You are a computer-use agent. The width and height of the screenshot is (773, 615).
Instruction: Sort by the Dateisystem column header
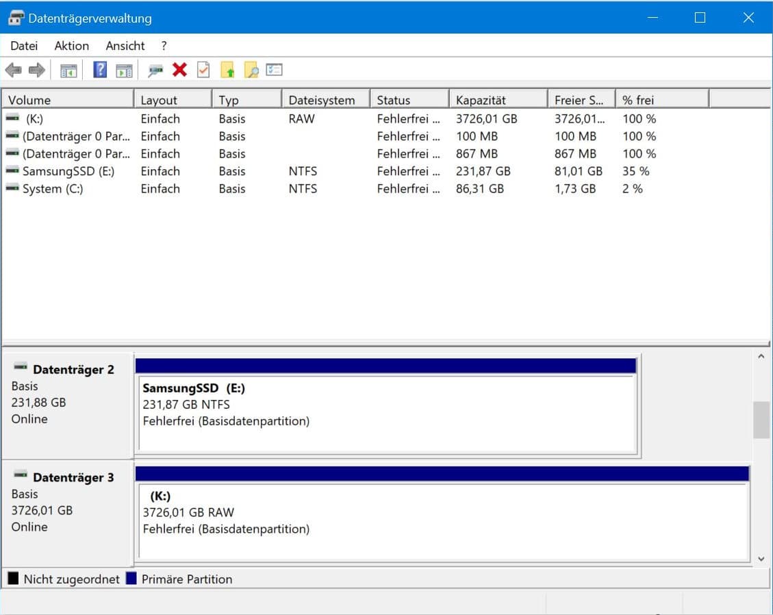click(327, 100)
